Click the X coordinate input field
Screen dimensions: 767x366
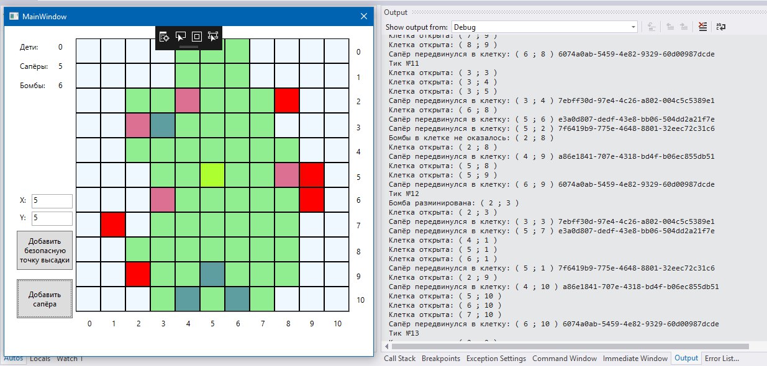point(52,201)
